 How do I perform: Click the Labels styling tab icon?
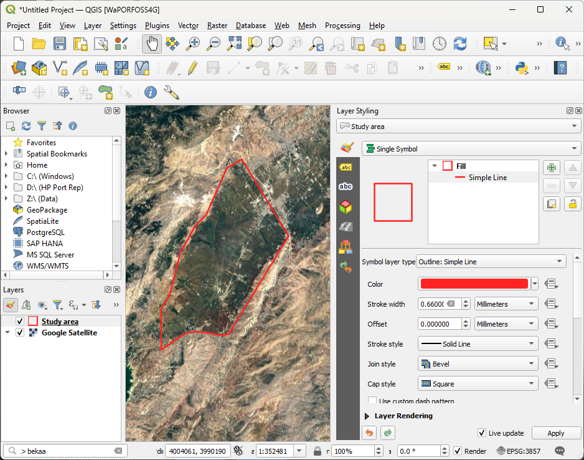tap(346, 167)
